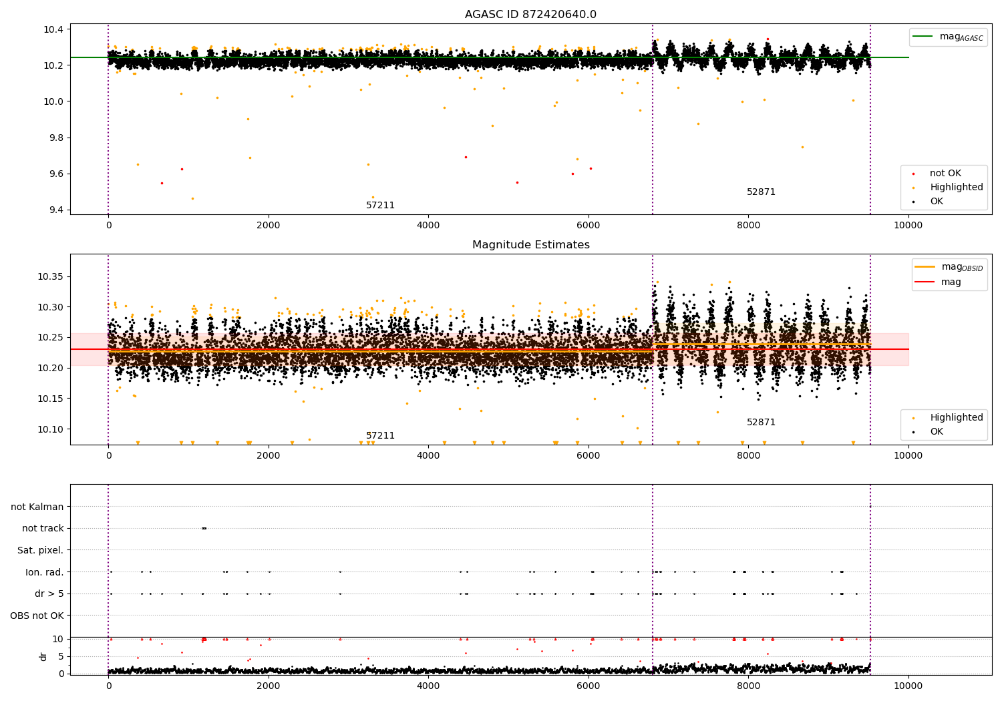The image size is (1002, 701).
Task: Click 'OK' legend entry in Magnitude Estimates plot
Action: pos(937,432)
